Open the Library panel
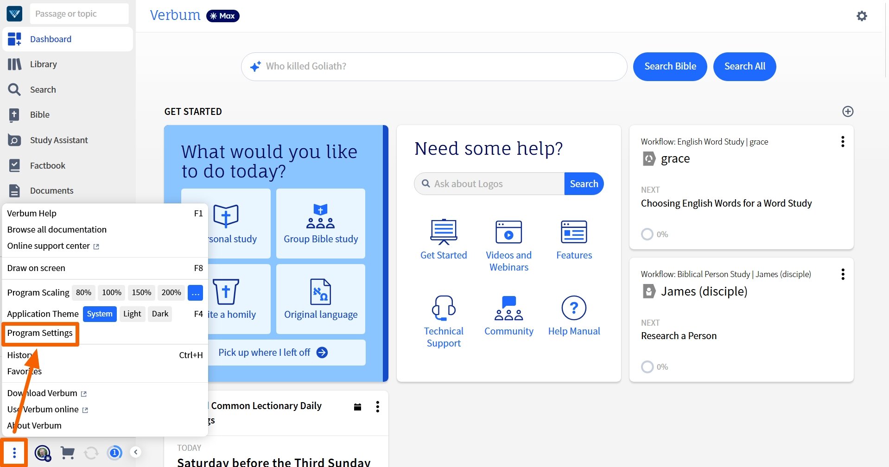This screenshot has height=467, width=889. 68,64
